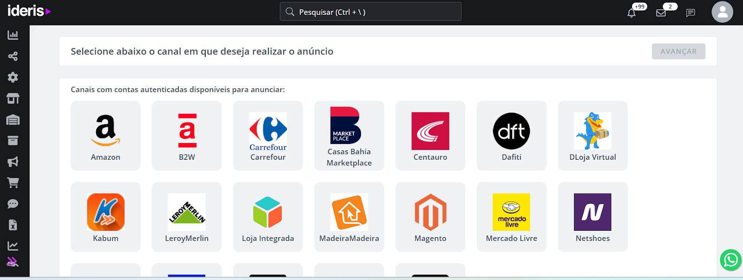Open notifications bell with +99 badge
Screen dimensions: 743x280
pos(632,13)
